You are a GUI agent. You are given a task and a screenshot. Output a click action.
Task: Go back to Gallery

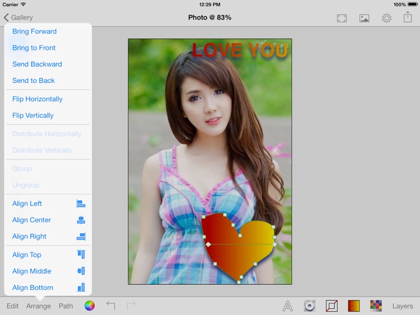tap(18, 17)
